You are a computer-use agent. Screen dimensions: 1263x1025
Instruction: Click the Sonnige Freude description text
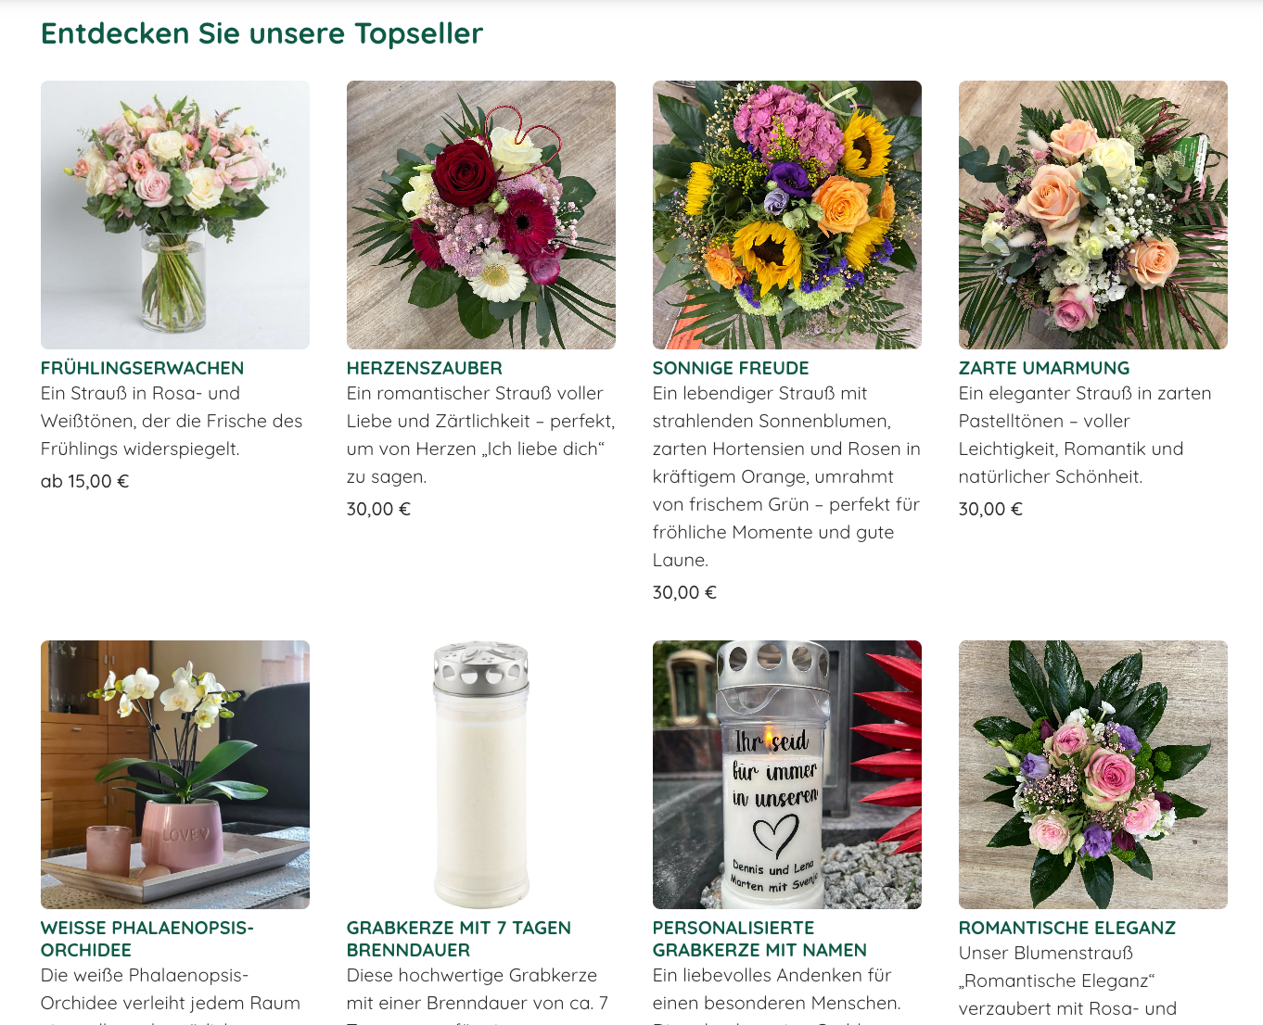click(x=787, y=476)
